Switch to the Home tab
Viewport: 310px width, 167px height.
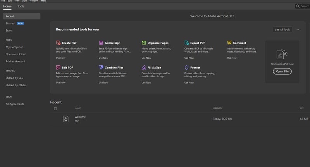(x=7, y=6)
